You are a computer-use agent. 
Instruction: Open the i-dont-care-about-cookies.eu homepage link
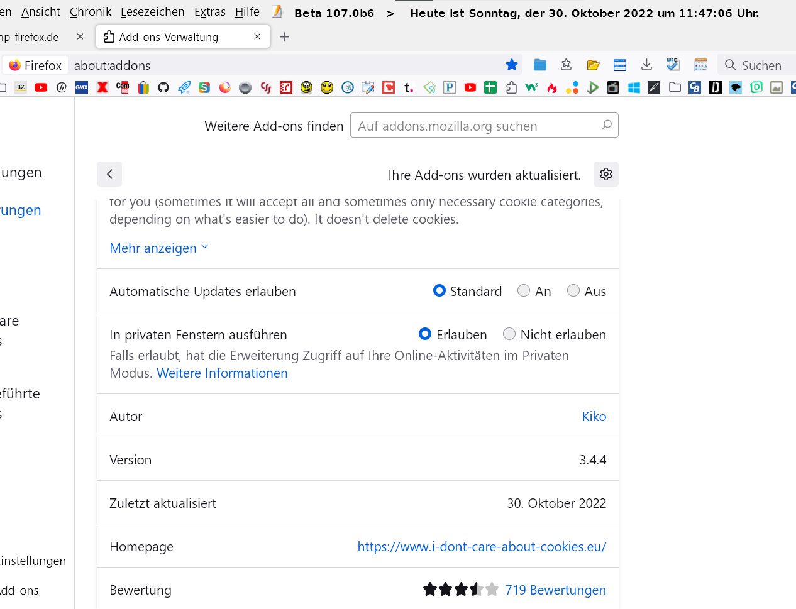click(482, 547)
